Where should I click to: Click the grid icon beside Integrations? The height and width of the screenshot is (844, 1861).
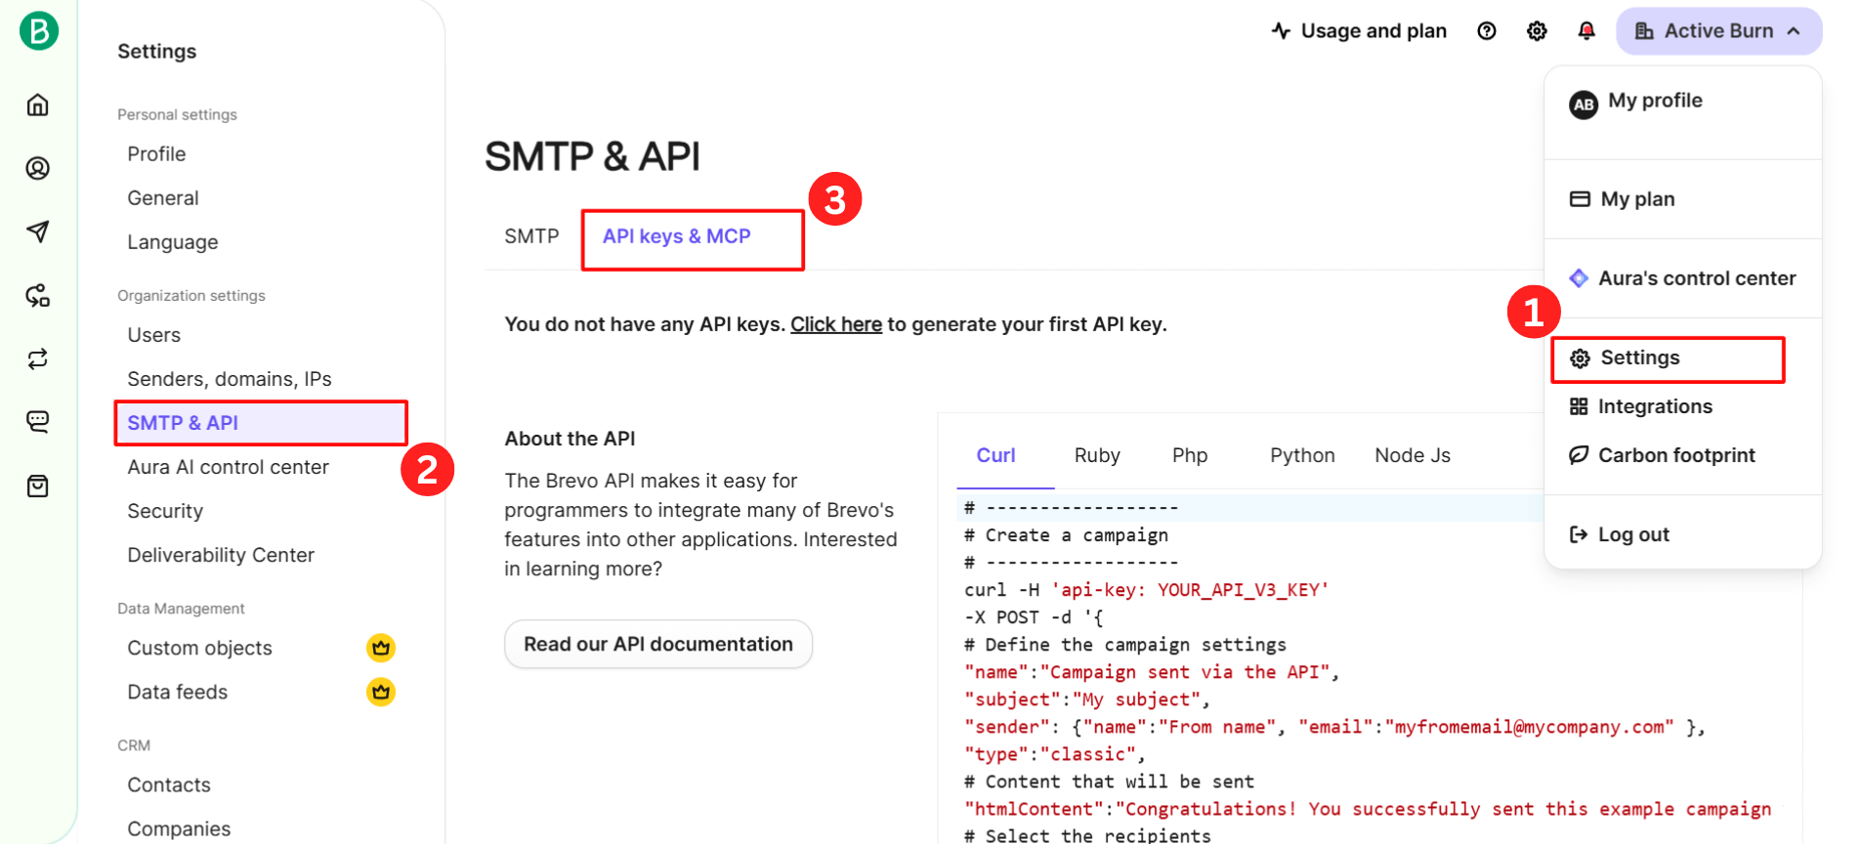point(1579,406)
